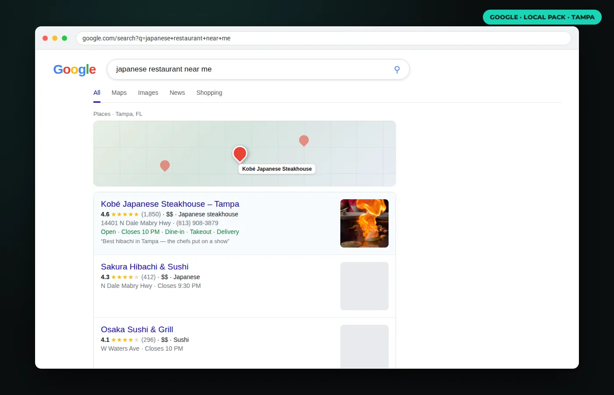Click the Places · Tampa, FL heading

[118, 114]
